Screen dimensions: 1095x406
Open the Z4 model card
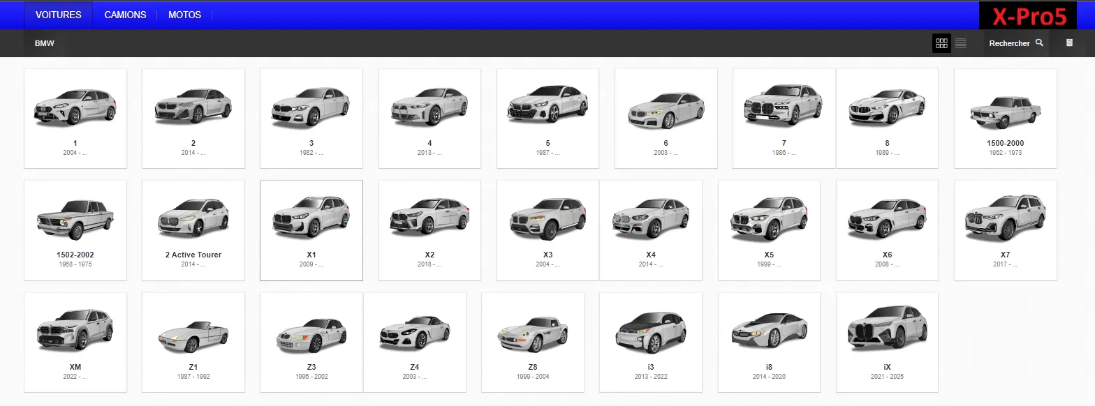(x=415, y=343)
